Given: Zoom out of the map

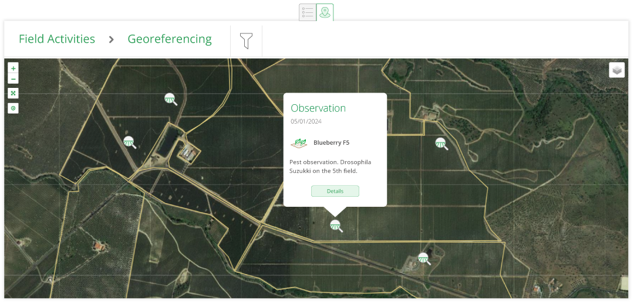Looking at the screenshot, I should 14,79.
